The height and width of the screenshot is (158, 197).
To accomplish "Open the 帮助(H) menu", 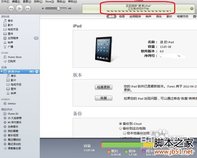I will pos(72,2).
